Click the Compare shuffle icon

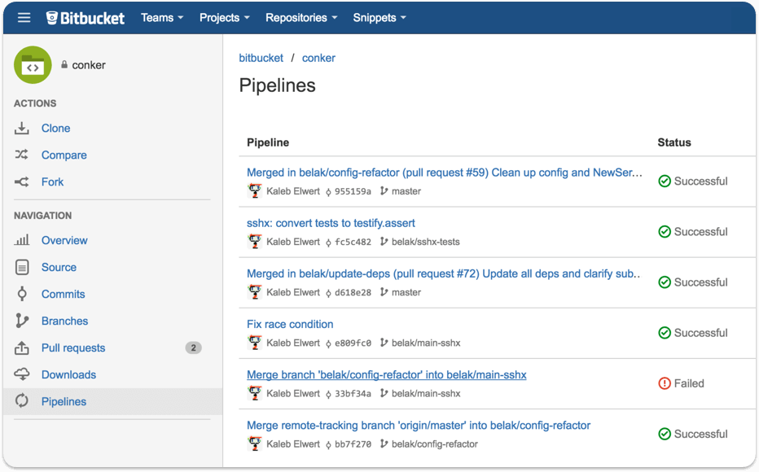(x=22, y=155)
